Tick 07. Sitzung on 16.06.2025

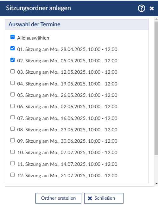pos(13,117)
